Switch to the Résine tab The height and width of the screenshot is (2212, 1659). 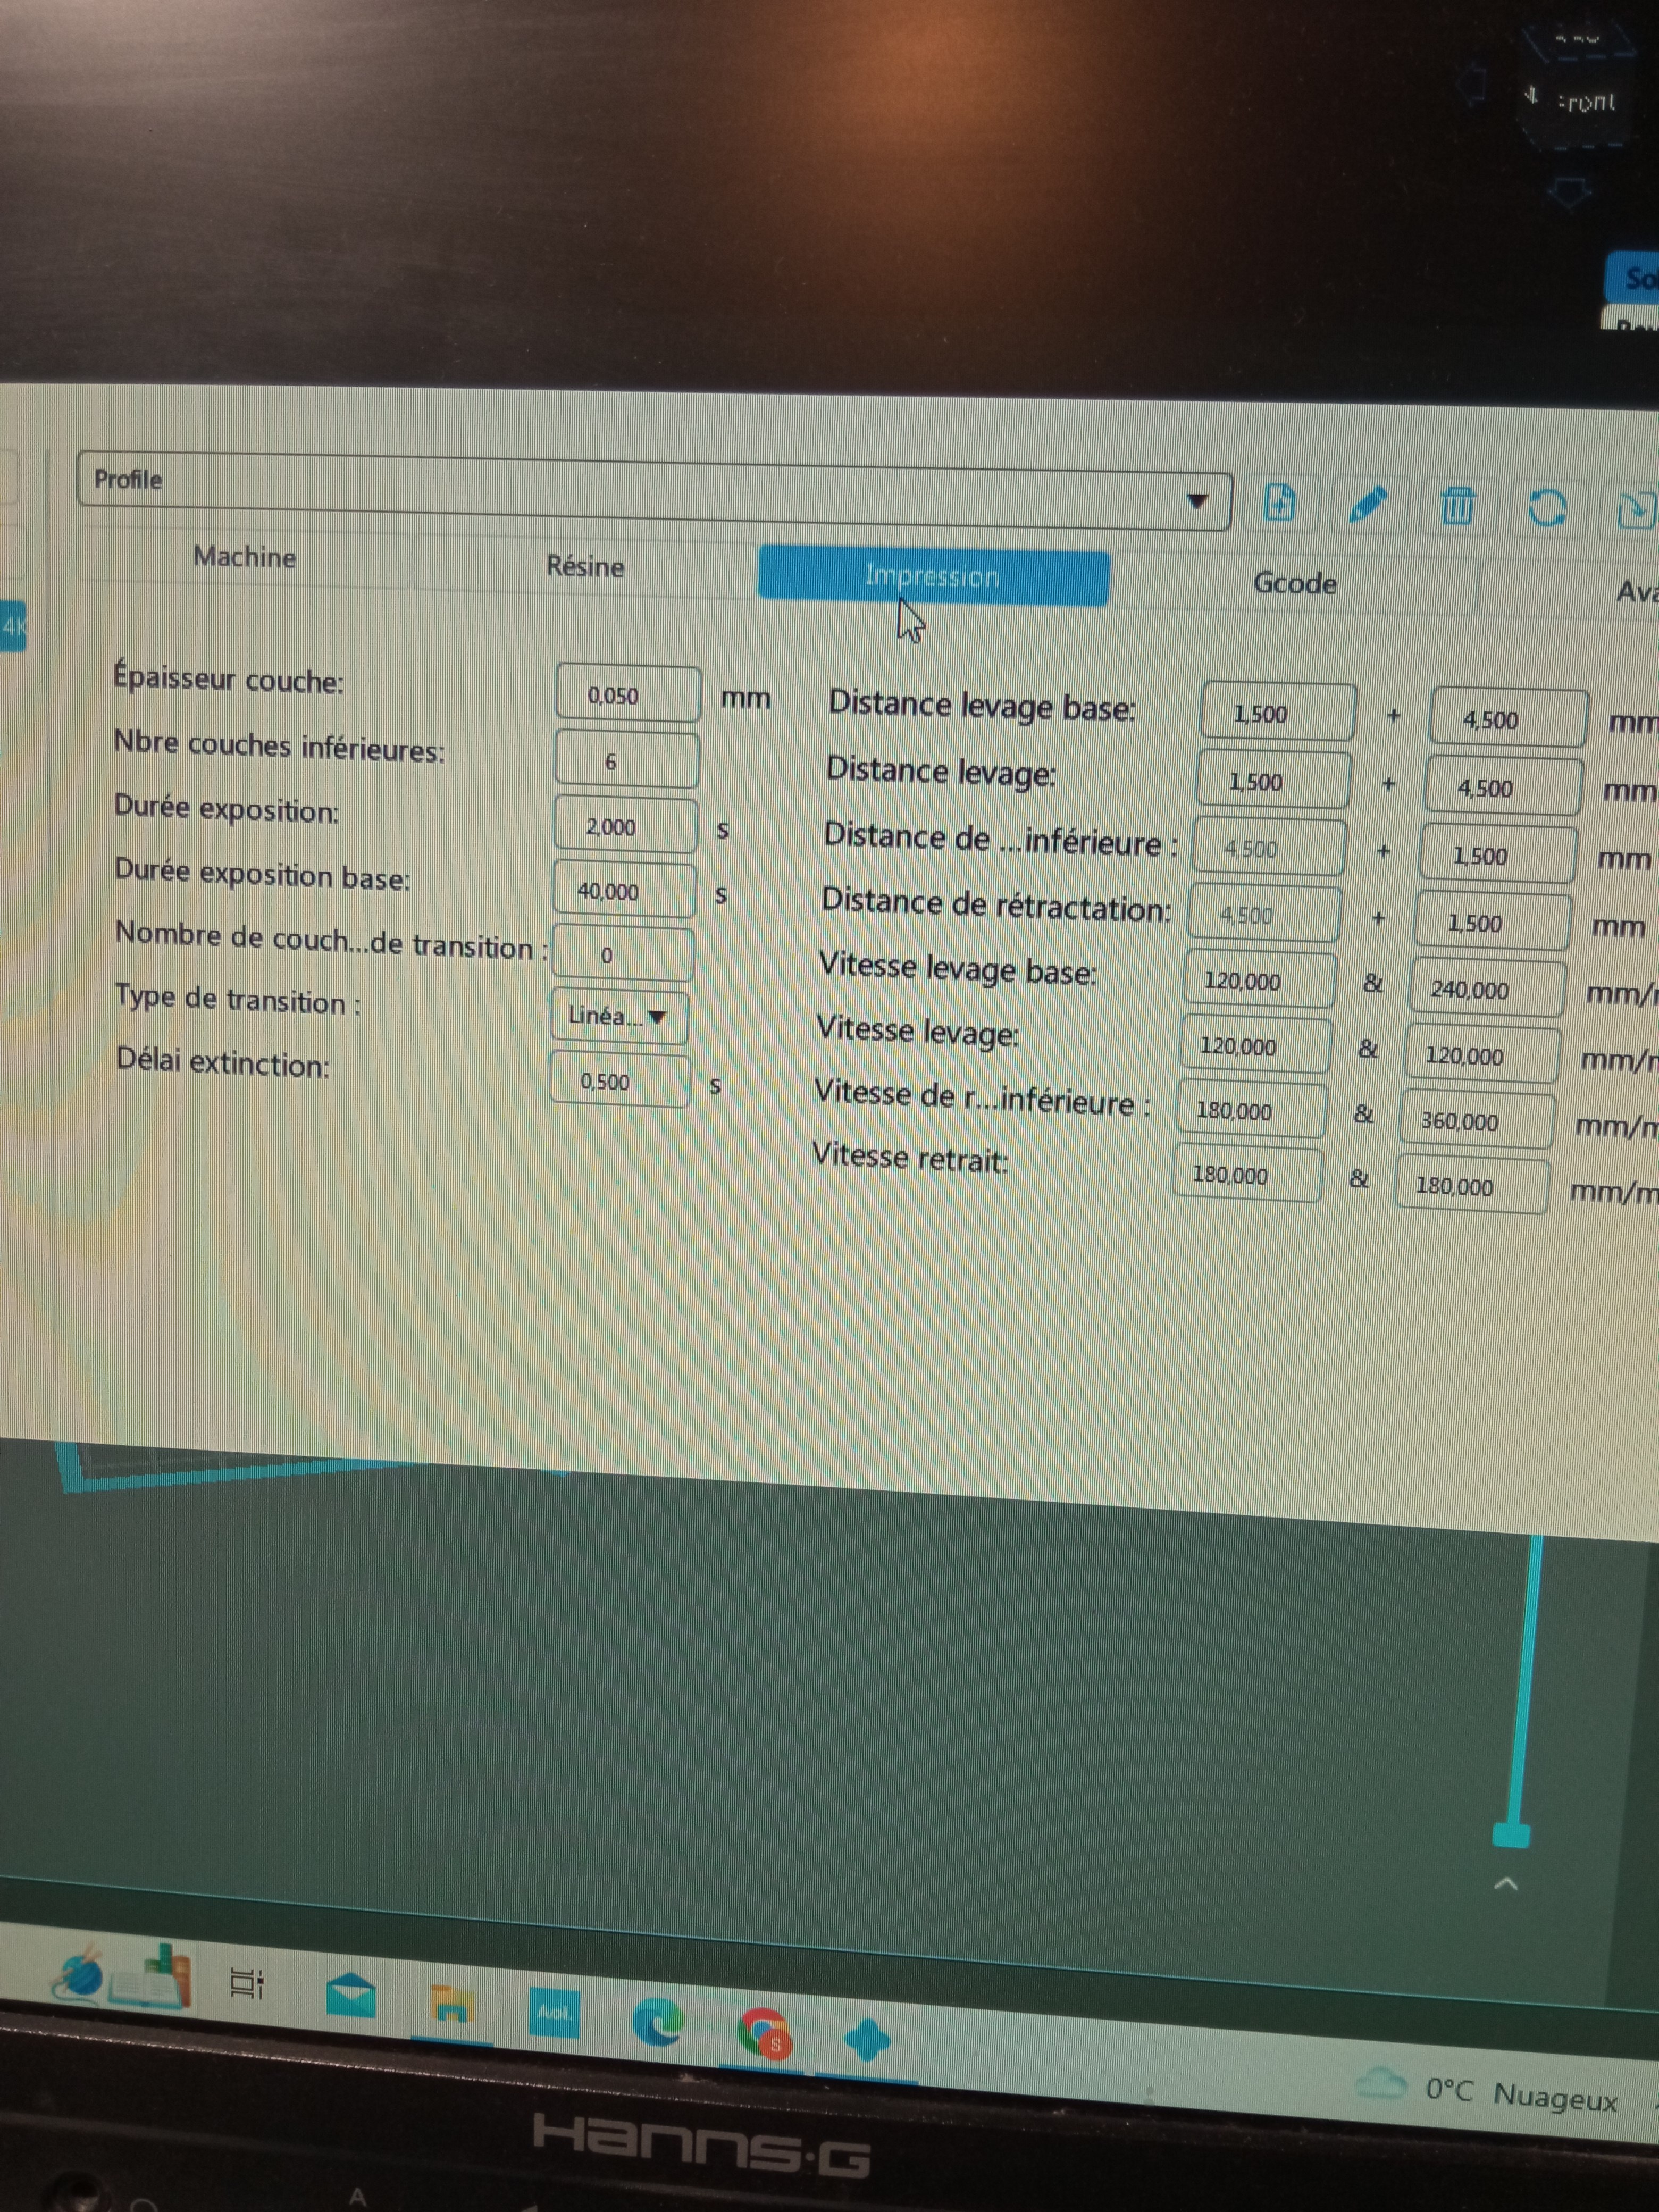(585, 567)
